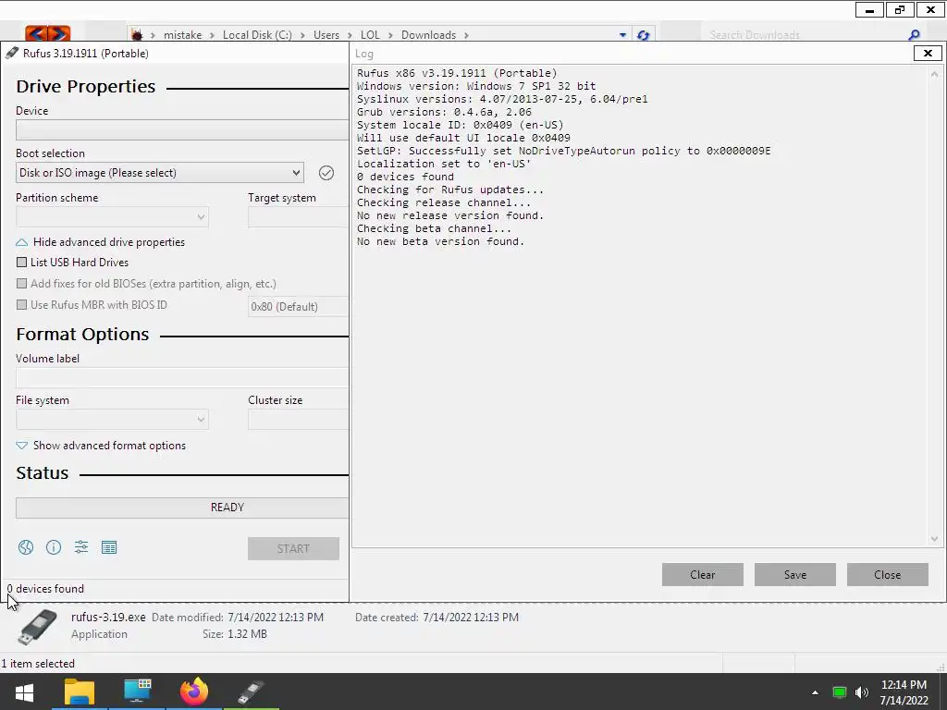Click the rufus-3.19.exe USB drive thumbnail
The image size is (947, 710).
tap(37, 627)
